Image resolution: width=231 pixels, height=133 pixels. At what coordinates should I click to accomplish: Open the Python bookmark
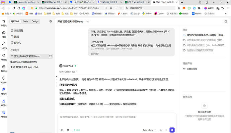coord(147,13)
